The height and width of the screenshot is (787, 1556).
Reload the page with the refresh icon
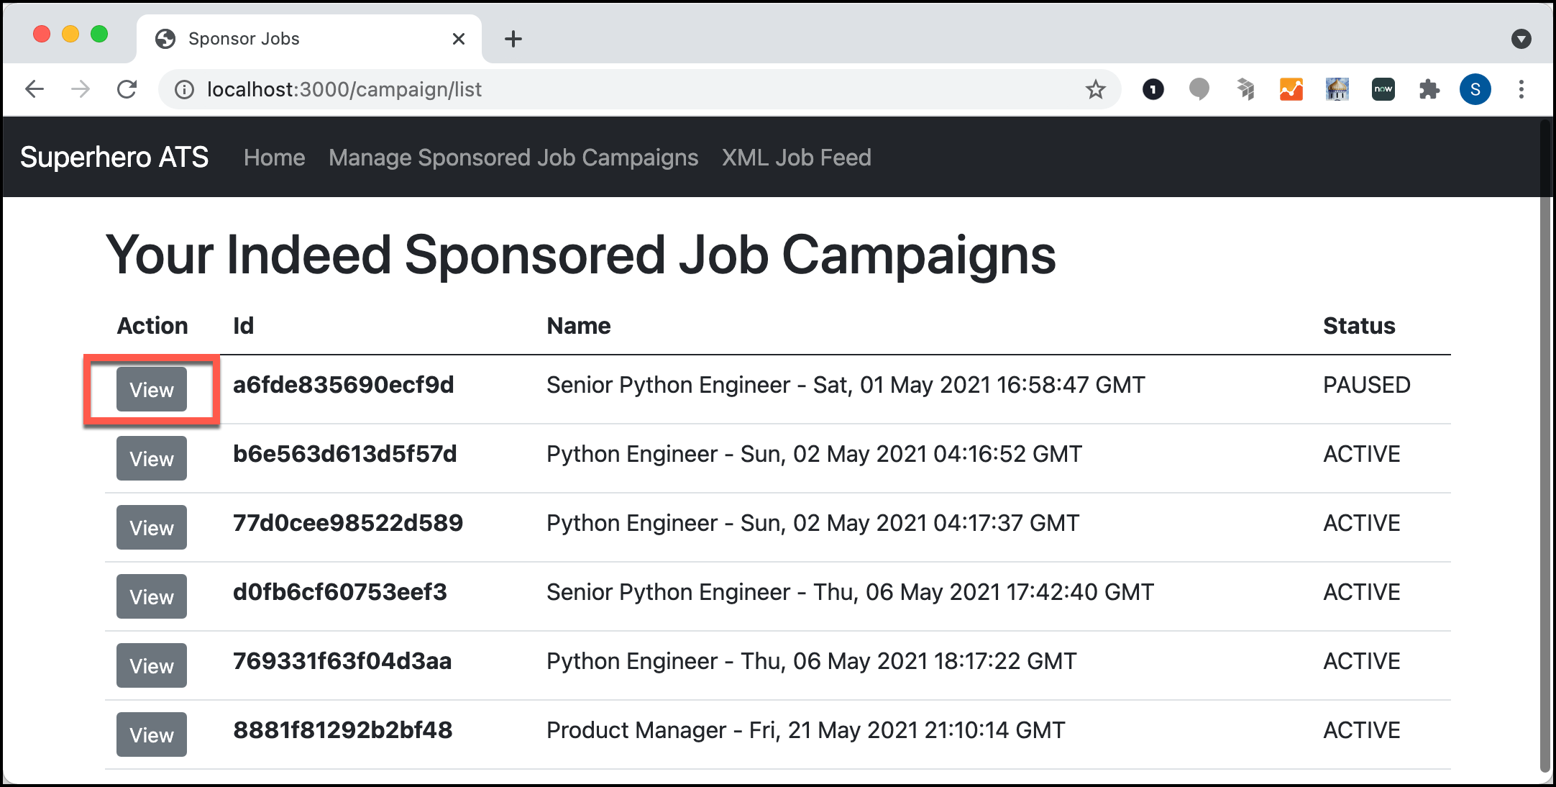(x=127, y=89)
